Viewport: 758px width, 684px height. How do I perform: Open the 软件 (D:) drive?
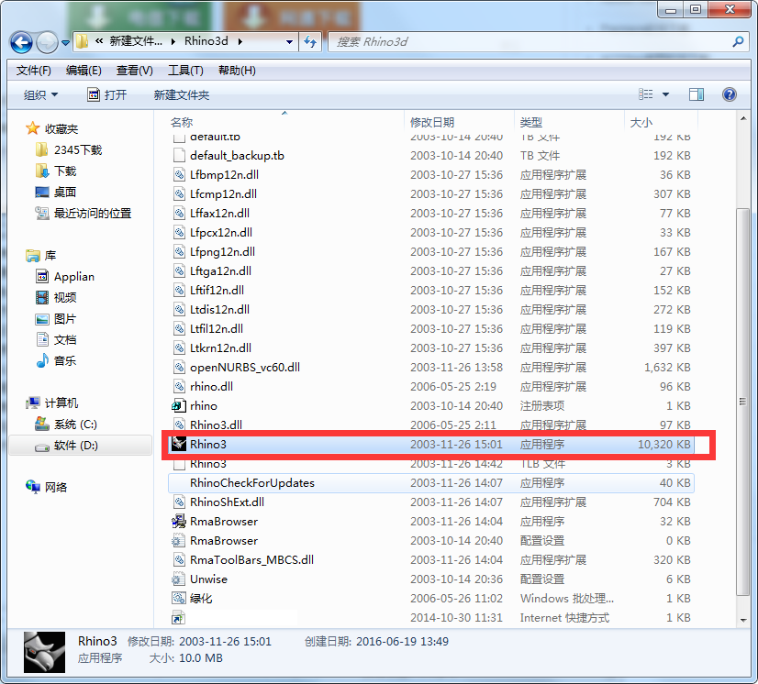(76, 446)
